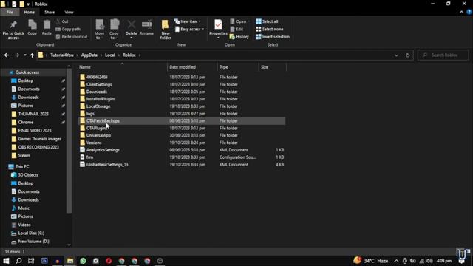This screenshot has height=266, width=473.
Task: Switch to the View ribbon tab
Action: (x=69, y=12)
